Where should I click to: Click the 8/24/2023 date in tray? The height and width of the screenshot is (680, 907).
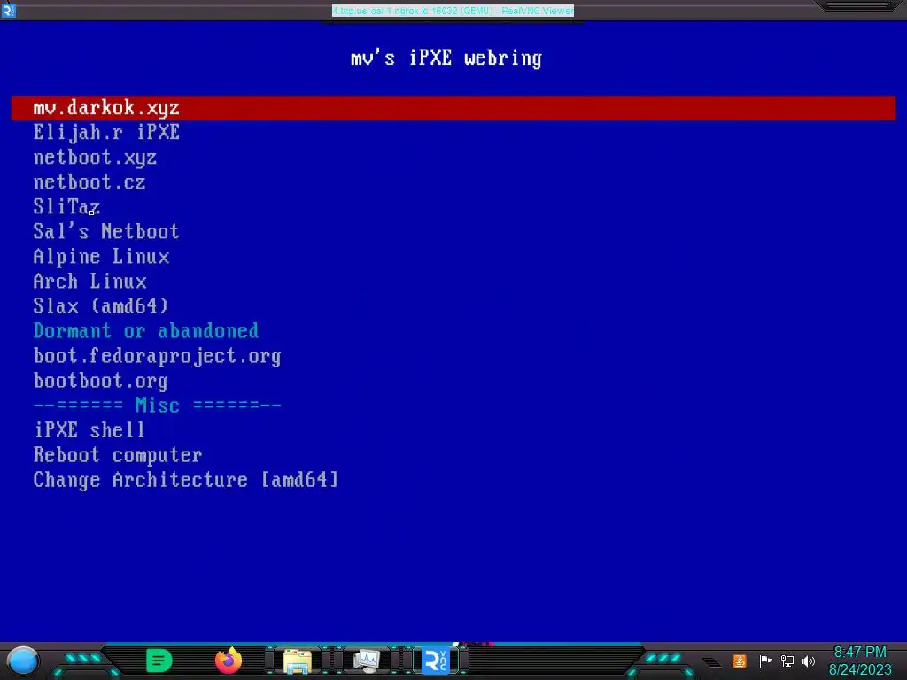pyautogui.click(x=860, y=669)
